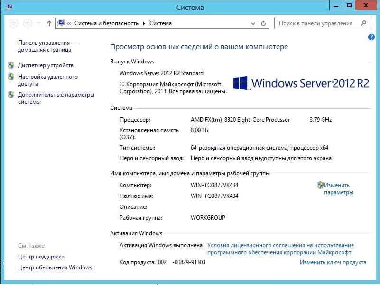Click computer name value beside Компьютер
Viewport: 380px width, 285px height.
point(214,185)
